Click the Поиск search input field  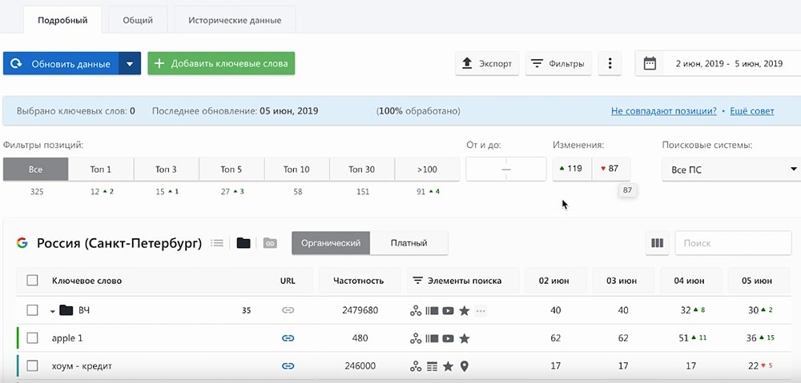[x=733, y=243]
